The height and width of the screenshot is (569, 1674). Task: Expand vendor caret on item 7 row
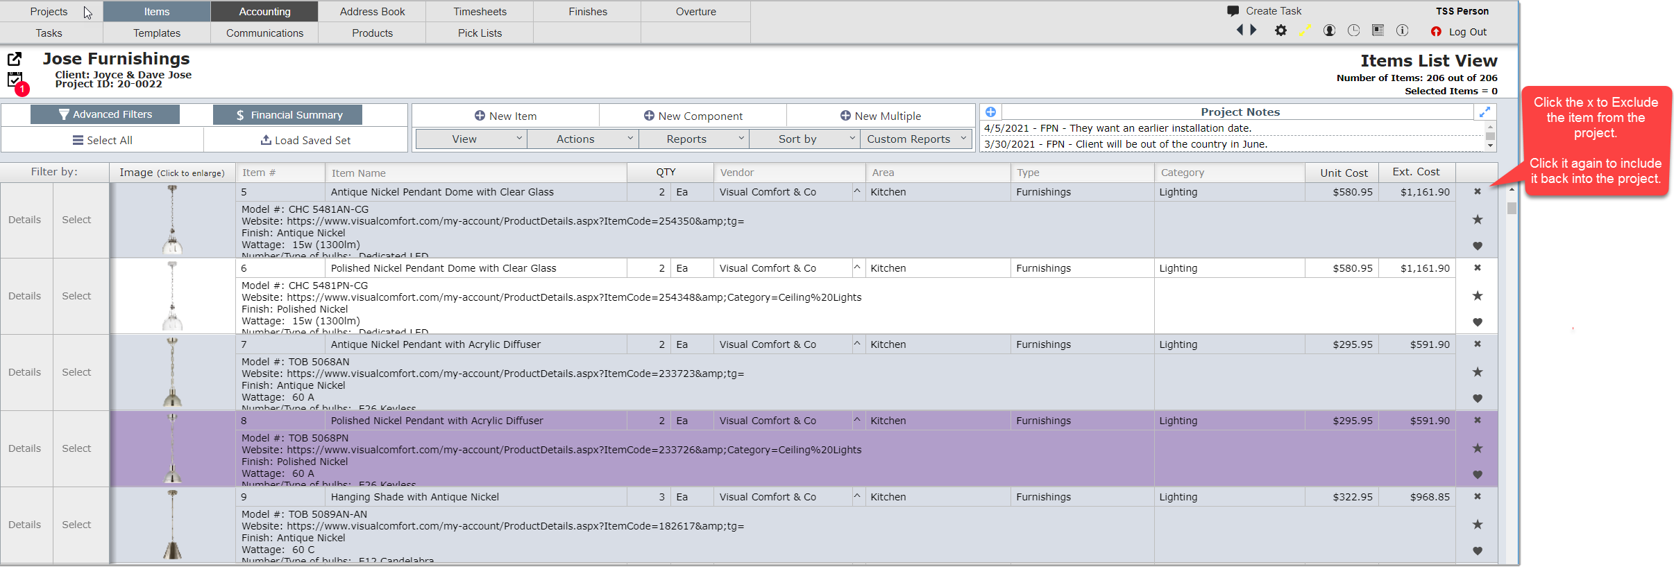tap(857, 344)
